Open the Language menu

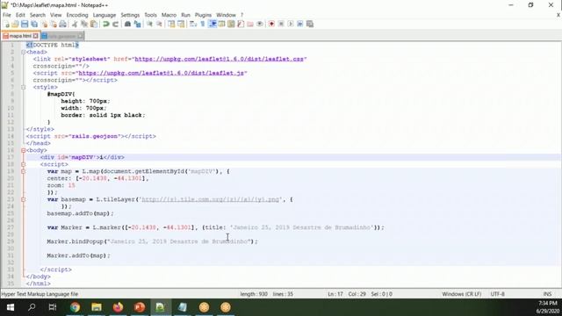tap(104, 15)
